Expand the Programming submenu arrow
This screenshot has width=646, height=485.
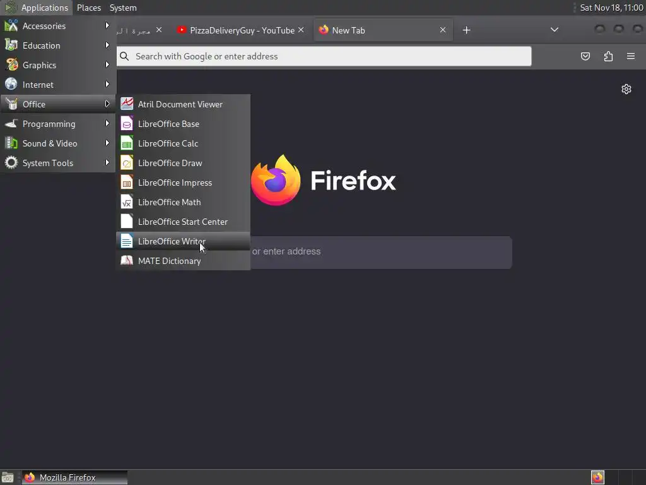coord(107,123)
